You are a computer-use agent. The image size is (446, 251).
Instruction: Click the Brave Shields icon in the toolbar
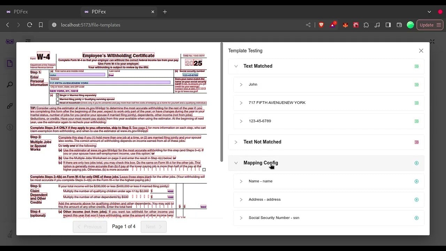coord(321,25)
